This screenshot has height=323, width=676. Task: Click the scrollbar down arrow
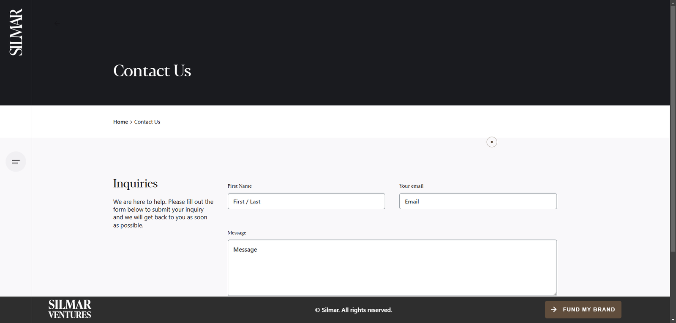[x=673, y=320]
